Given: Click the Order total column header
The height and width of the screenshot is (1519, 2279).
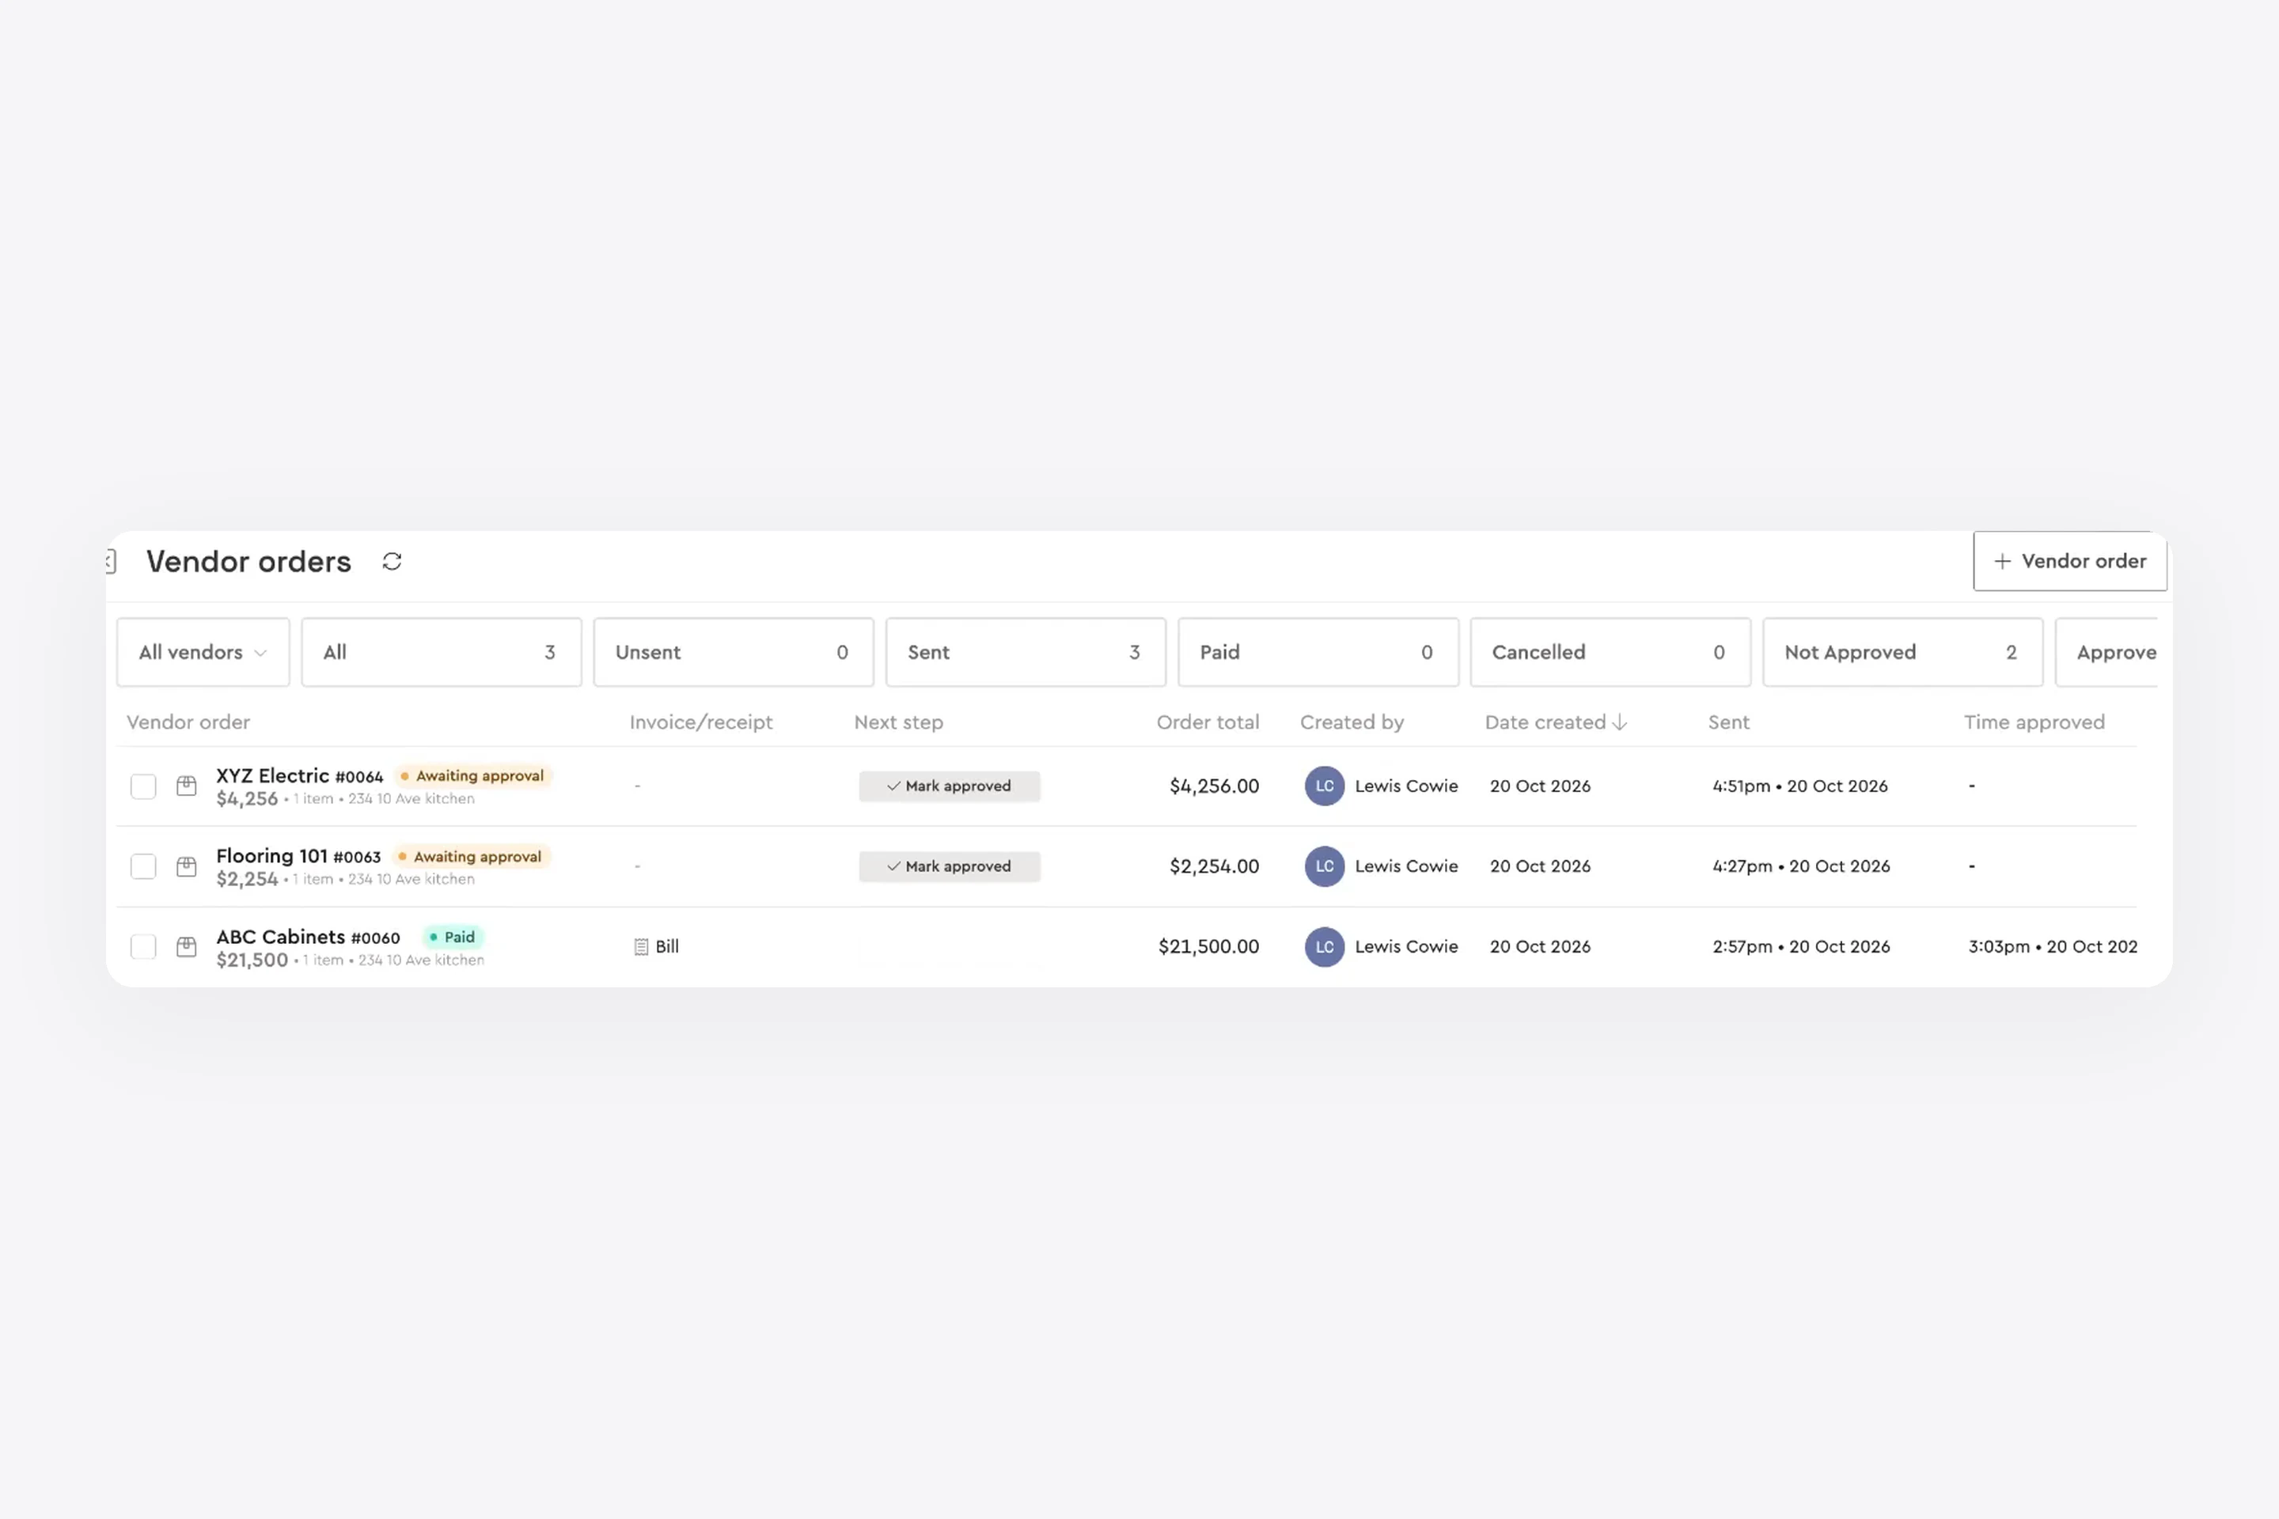Looking at the screenshot, I should (x=1208, y=722).
